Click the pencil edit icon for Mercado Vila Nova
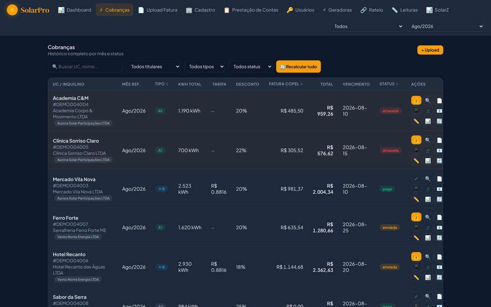This screenshot has width=491, height=307. (x=416, y=199)
